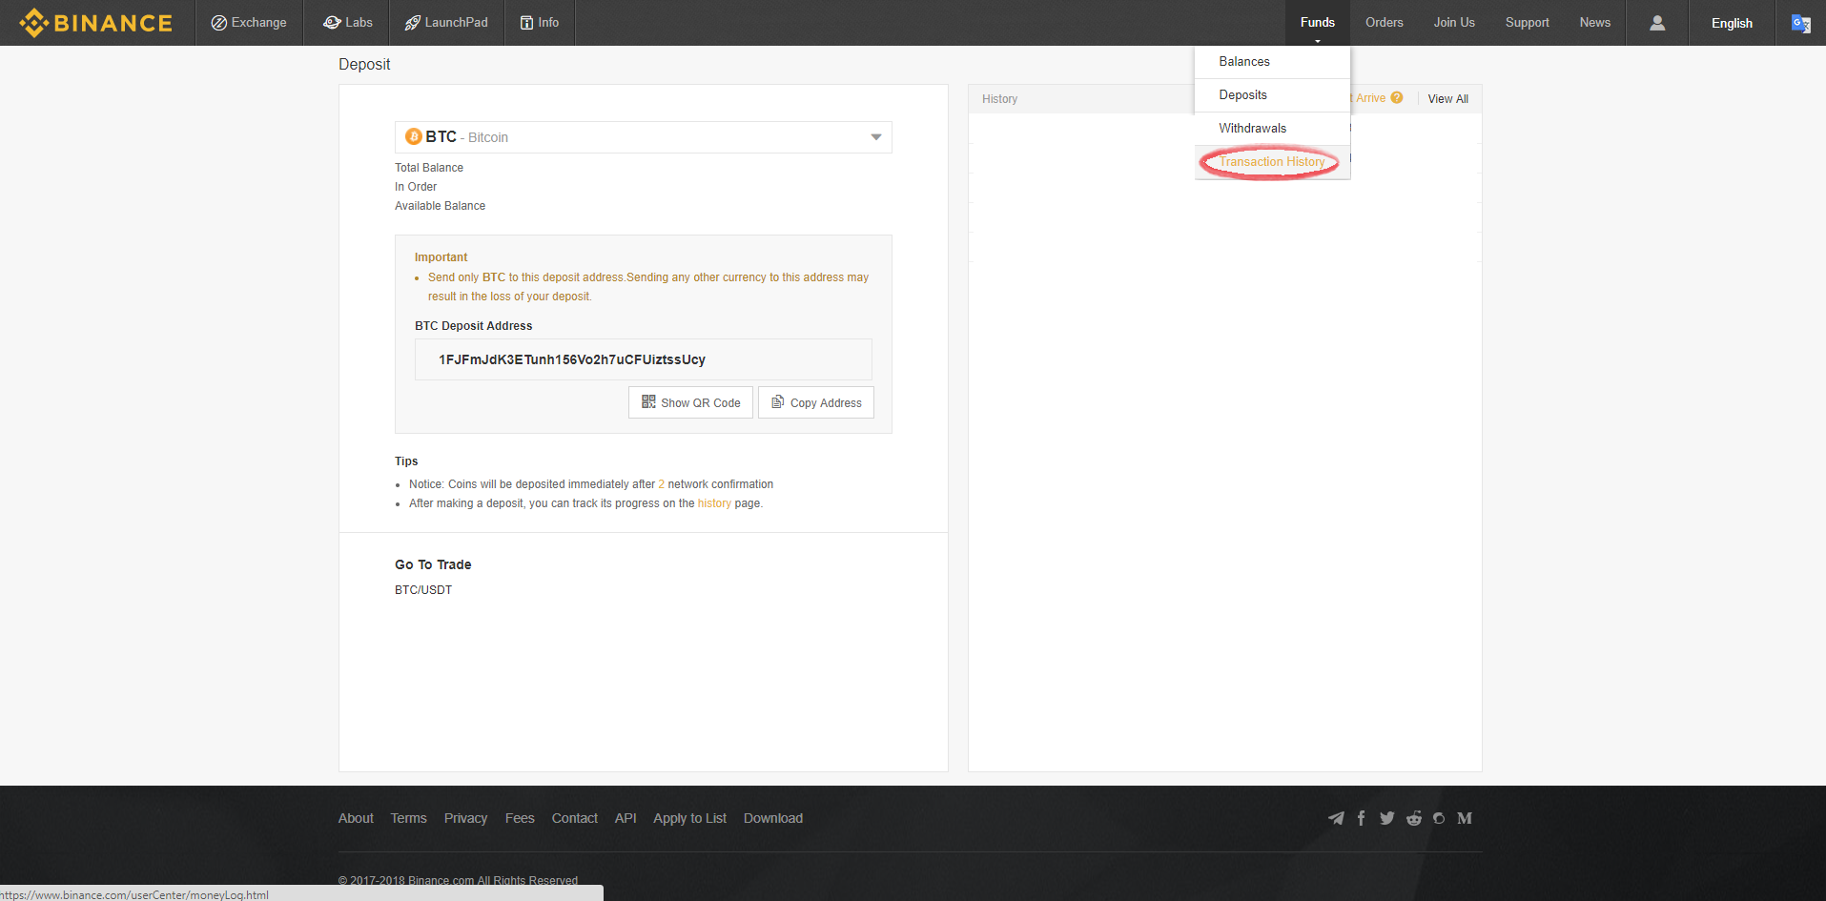1826x901 pixels.
Task: Click the Steemit icon in footer
Action: (1439, 818)
